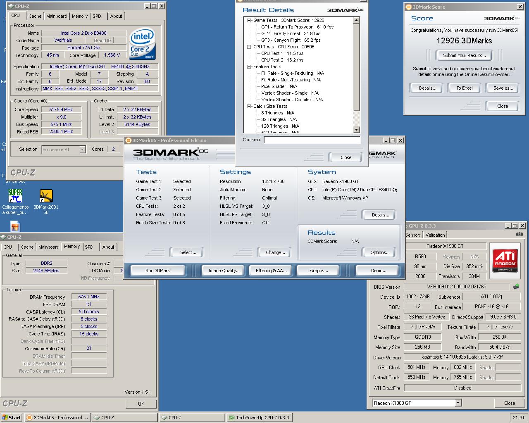
Task: Close the 3DMark Score dialog via Close button
Action: 503,106
